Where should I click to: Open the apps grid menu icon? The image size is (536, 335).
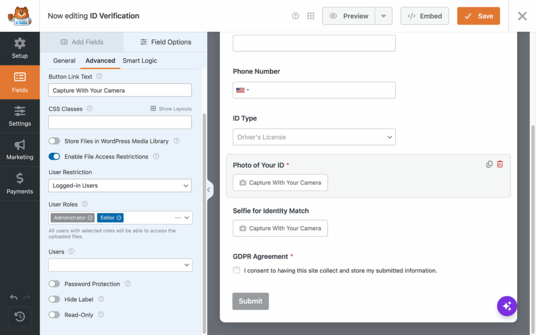coord(310,16)
